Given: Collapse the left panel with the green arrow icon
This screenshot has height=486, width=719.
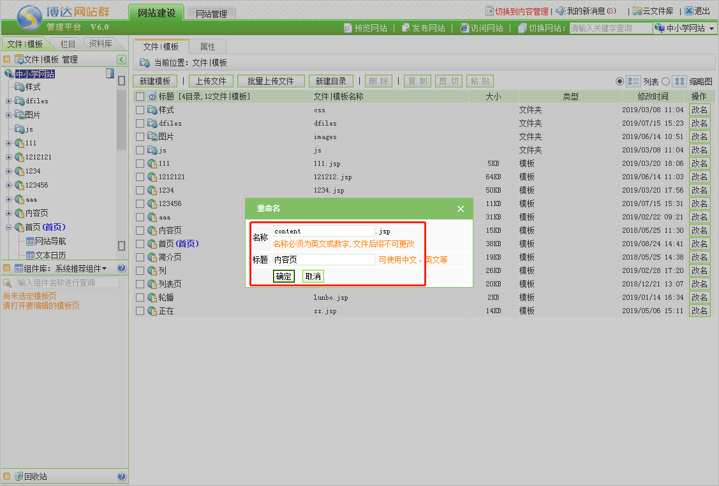Looking at the screenshot, I should pyautogui.click(x=121, y=59).
